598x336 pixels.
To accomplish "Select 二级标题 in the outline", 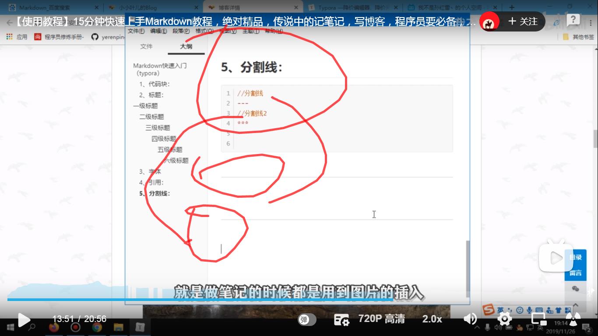I will point(151,117).
